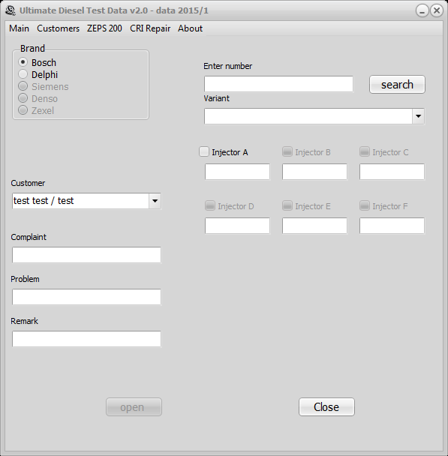Click the application icon in title bar

[11, 10]
